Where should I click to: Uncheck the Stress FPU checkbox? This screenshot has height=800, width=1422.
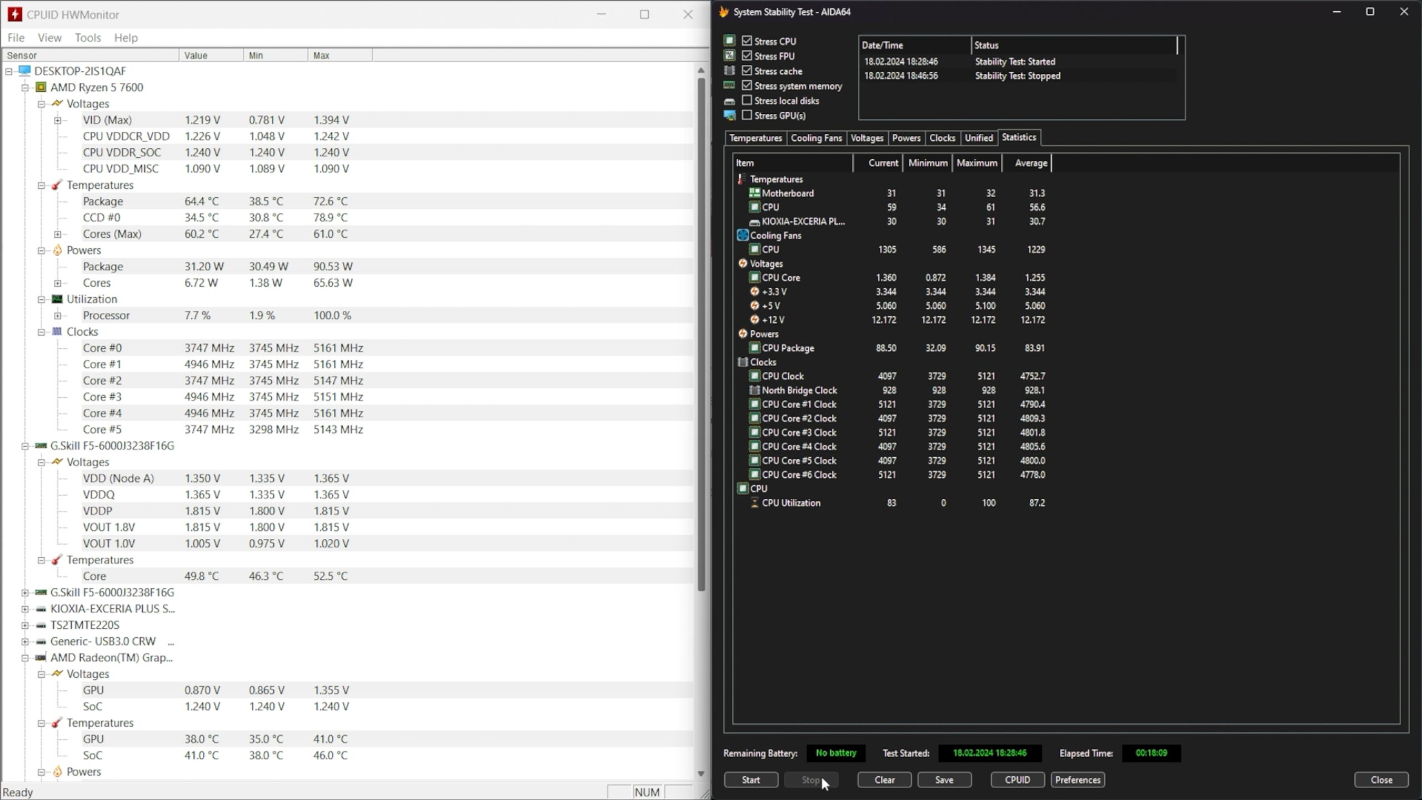(x=747, y=56)
